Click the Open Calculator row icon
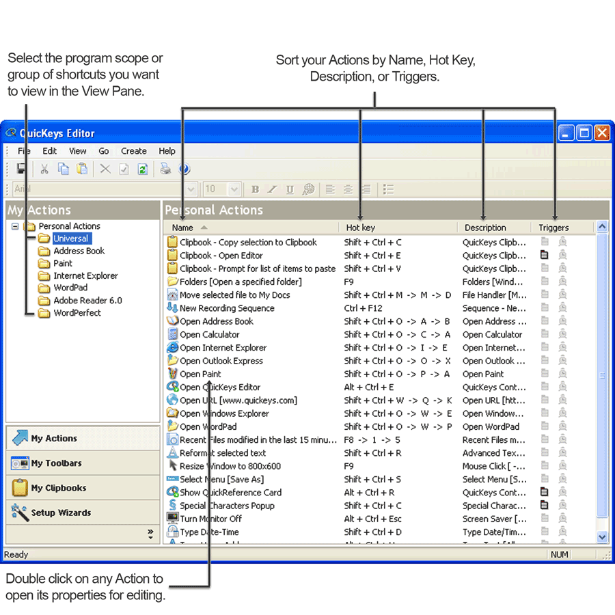The image size is (615, 615). pos(172,334)
